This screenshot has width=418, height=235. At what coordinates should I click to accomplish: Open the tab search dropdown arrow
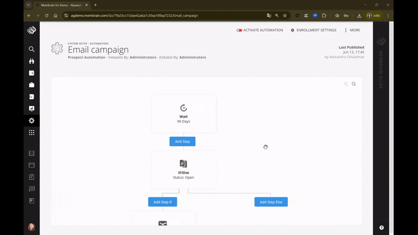click(x=28, y=5)
